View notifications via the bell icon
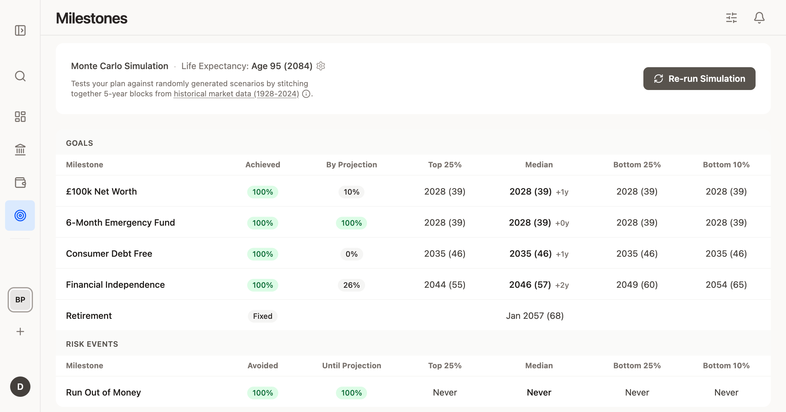The image size is (786, 412). click(759, 18)
